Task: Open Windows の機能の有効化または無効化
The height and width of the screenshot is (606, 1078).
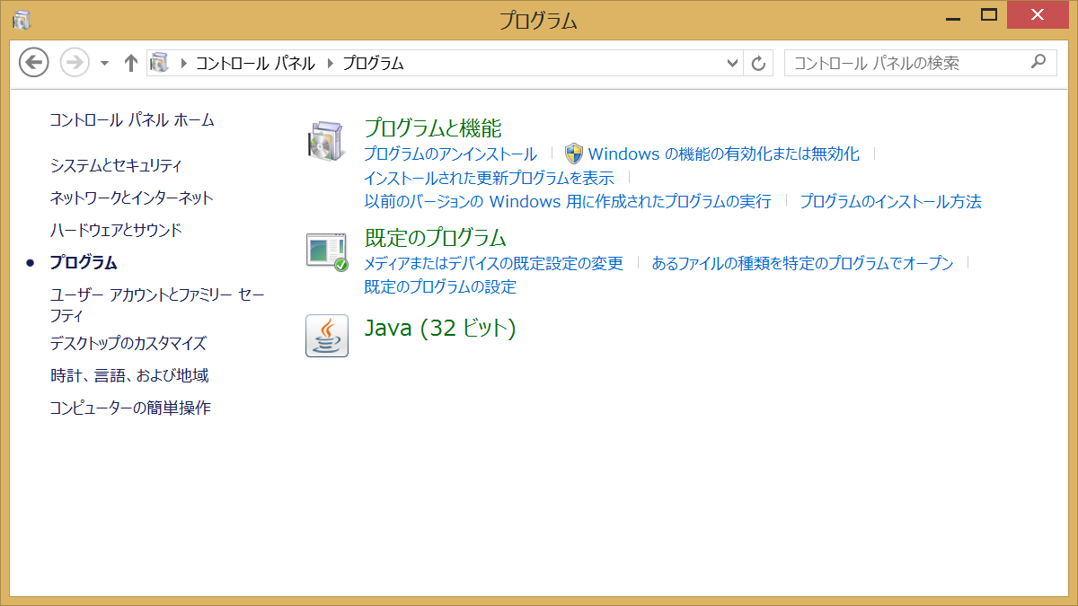Action: (x=724, y=154)
